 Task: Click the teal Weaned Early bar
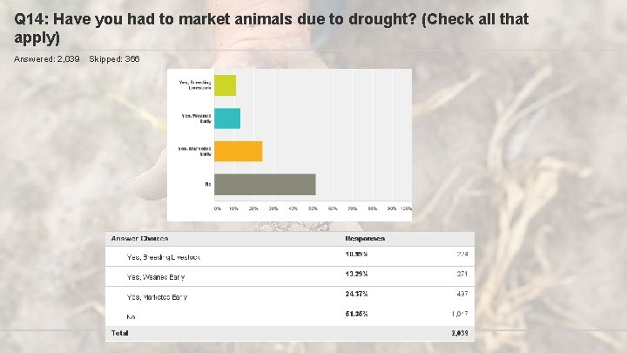pyautogui.click(x=227, y=119)
